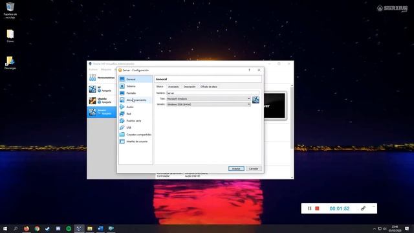Minimize the recorder control bar

click(x=374, y=207)
